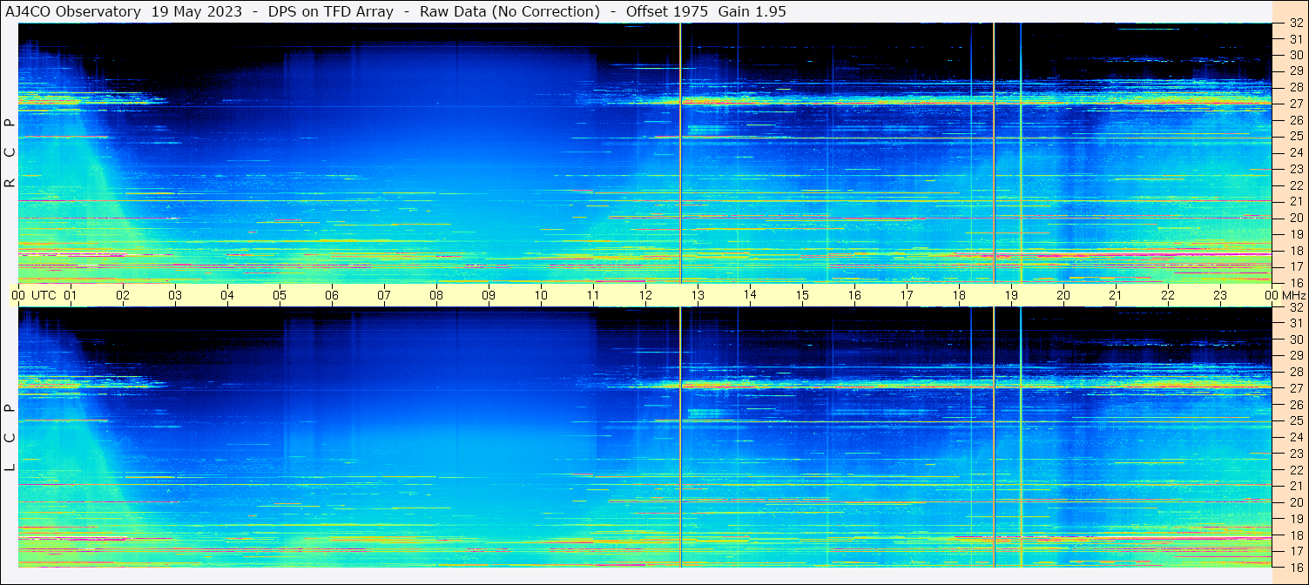The width and height of the screenshot is (1309, 585).
Task: Click the 19 MHz label on the LCP frequency scale
Action: point(1296,518)
